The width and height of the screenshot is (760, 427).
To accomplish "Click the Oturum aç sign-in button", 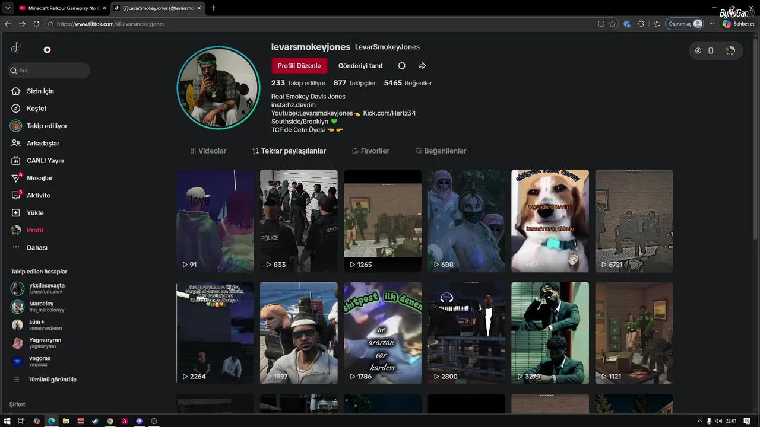I will point(685,24).
